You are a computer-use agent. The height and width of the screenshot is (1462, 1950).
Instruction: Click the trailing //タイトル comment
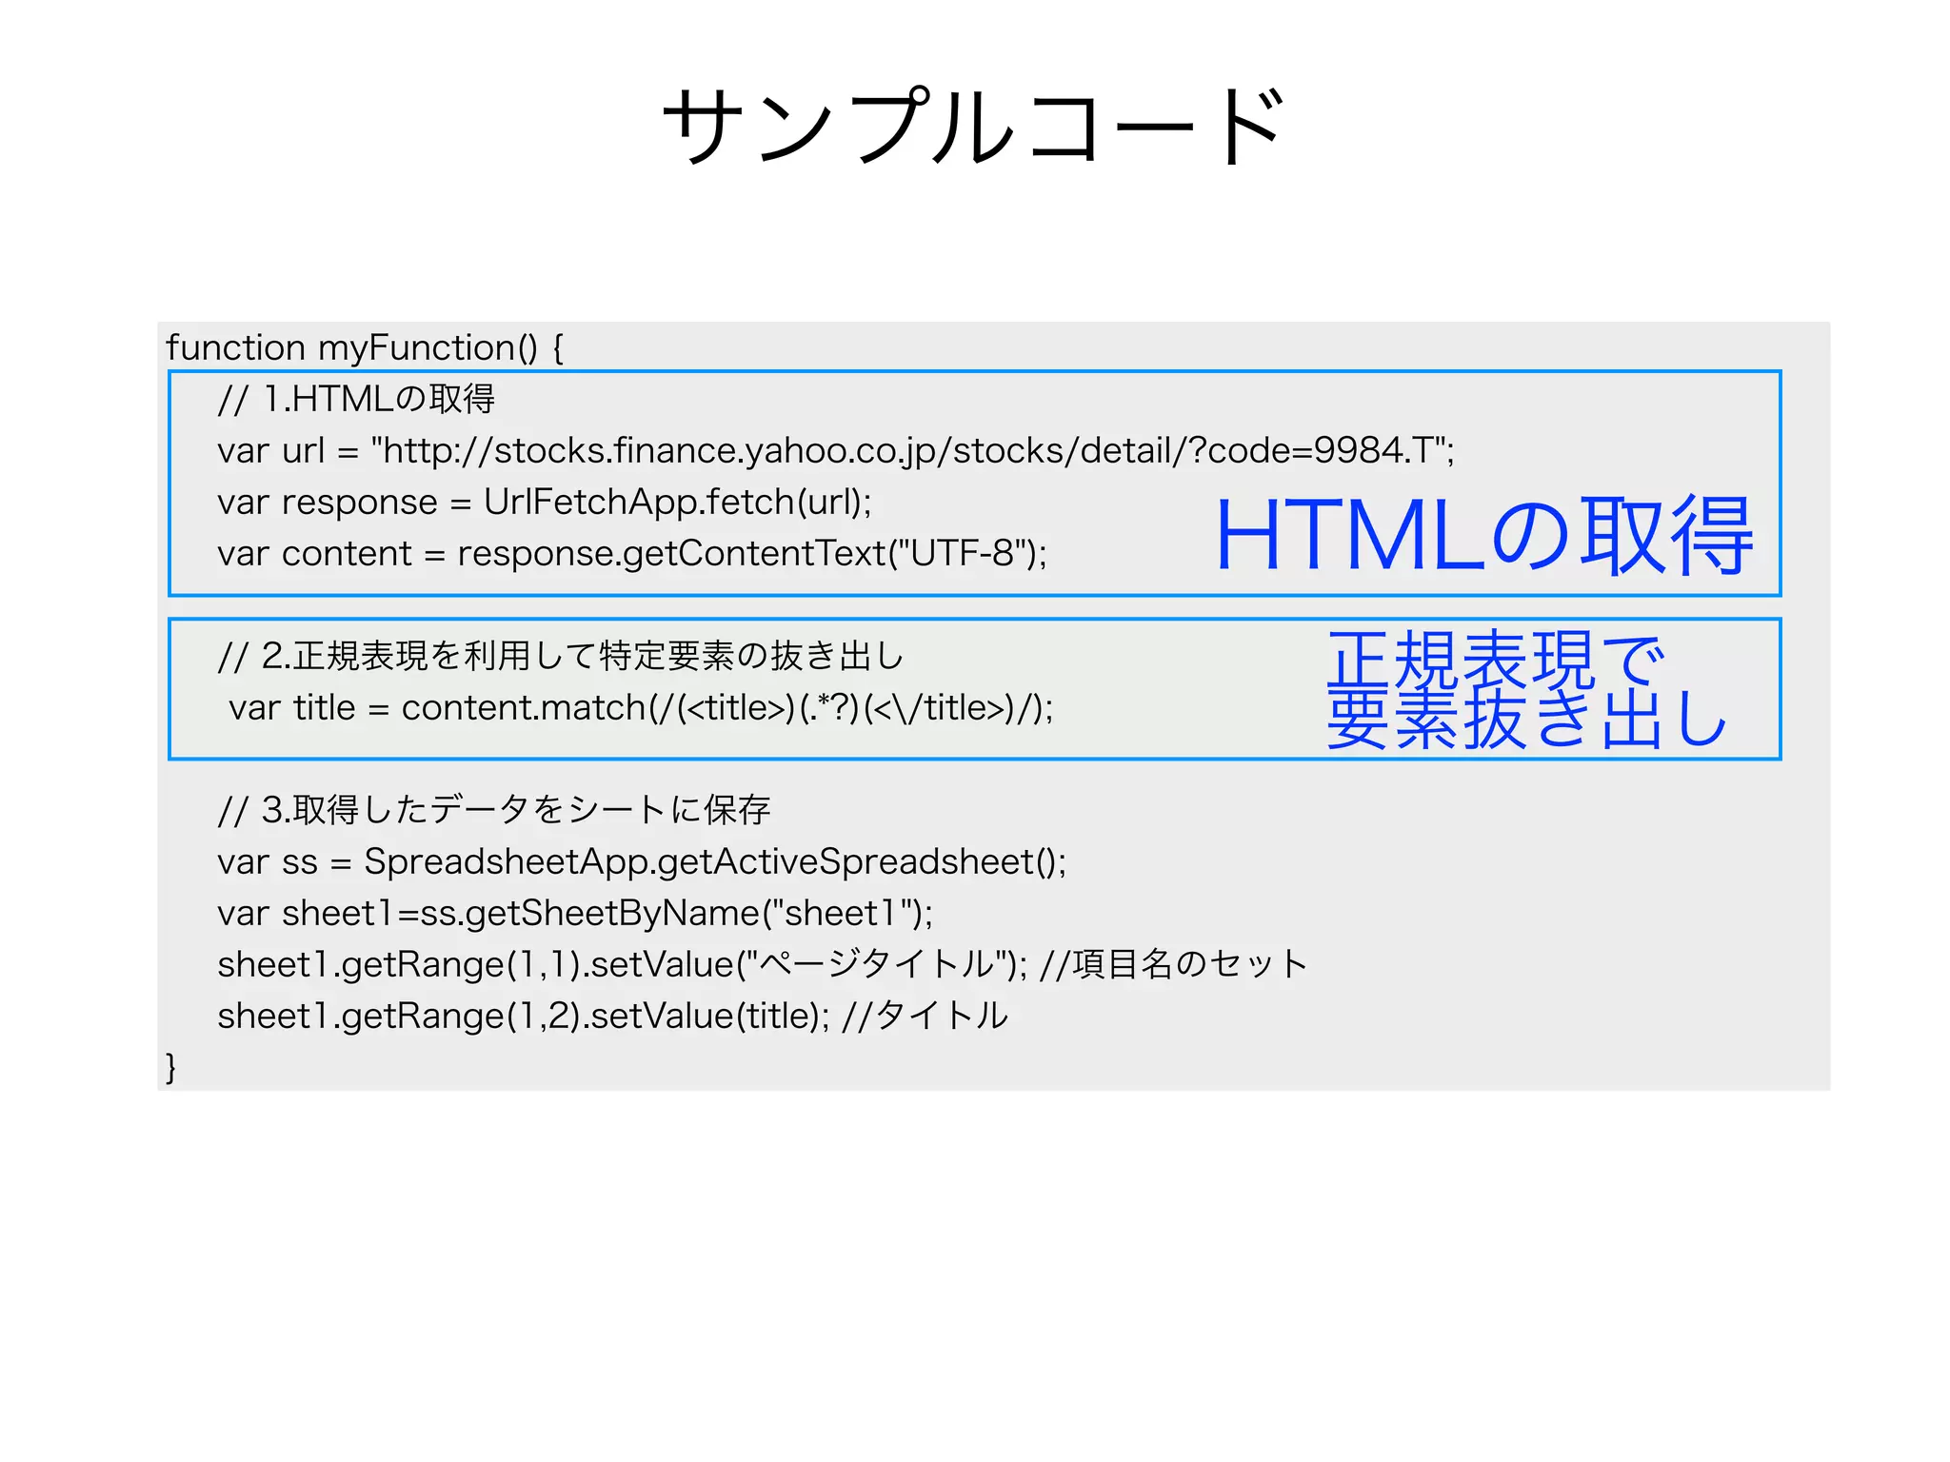tap(925, 1016)
